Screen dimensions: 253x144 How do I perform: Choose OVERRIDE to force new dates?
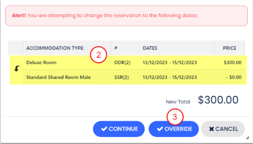click(x=174, y=129)
